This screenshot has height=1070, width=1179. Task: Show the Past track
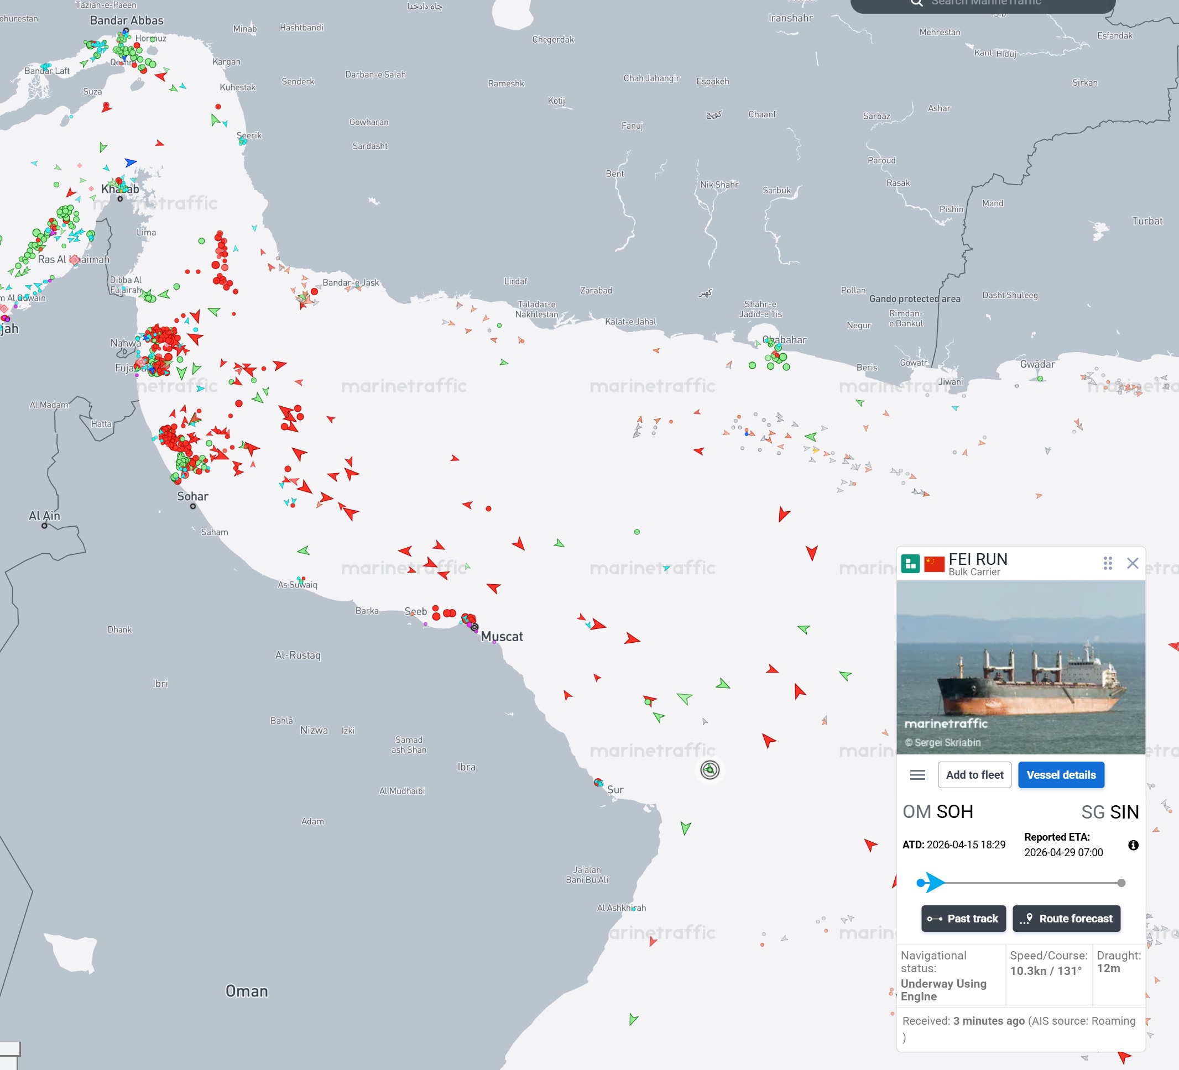(x=963, y=919)
